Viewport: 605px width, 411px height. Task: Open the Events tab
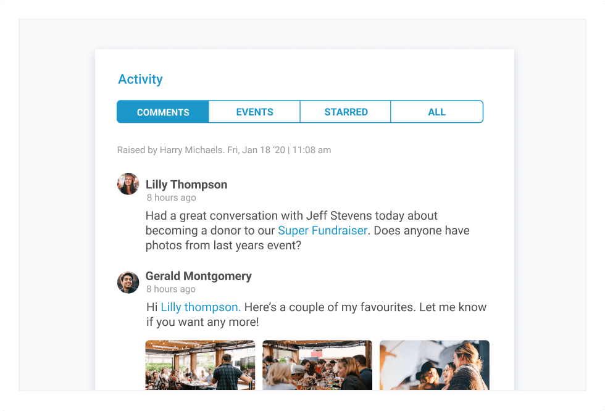(254, 112)
